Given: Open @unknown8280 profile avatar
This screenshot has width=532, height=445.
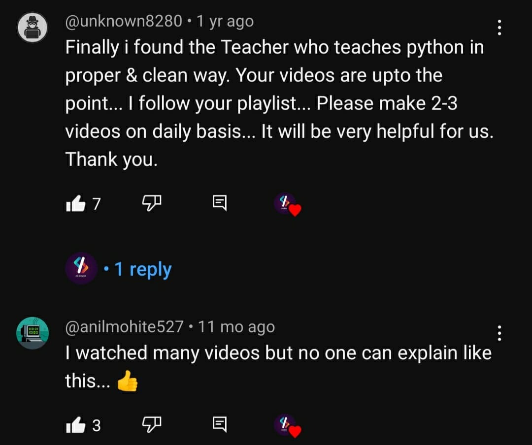Looking at the screenshot, I should 33,28.
